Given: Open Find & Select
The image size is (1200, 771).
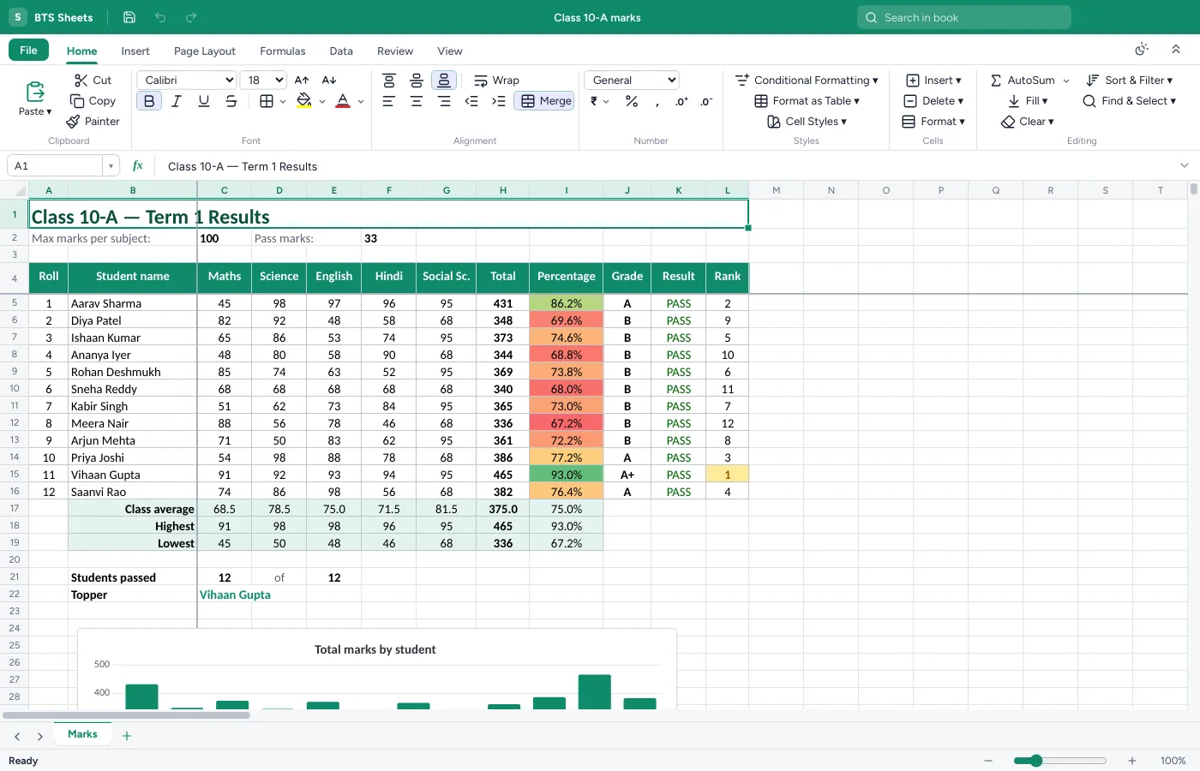Looking at the screenshot, I should (1129, 101).
